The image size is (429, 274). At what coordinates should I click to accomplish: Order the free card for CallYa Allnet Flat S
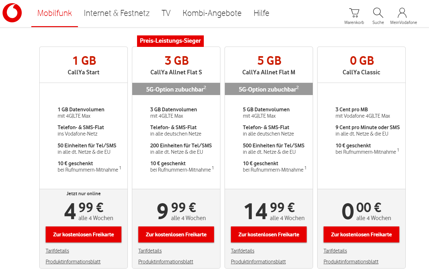[176, 234]
